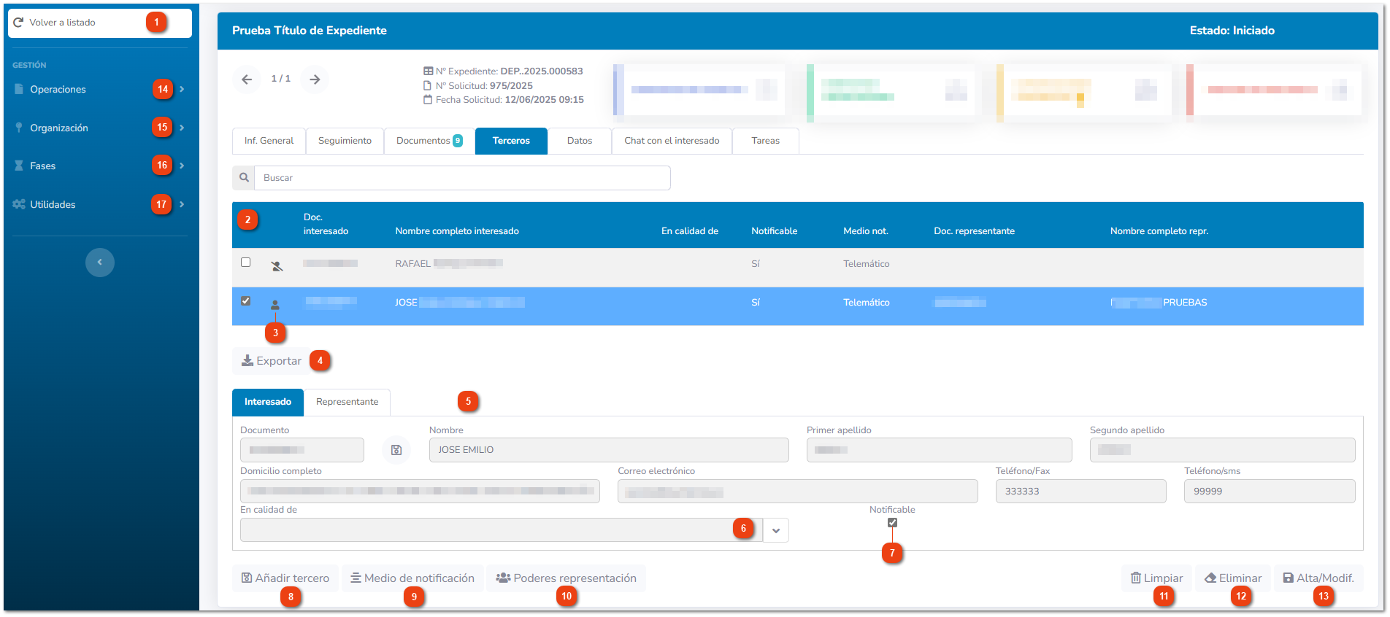Collapse the sidebar with round arrow button
This screenshot has height=617, width=1390.
coord(100,263)
